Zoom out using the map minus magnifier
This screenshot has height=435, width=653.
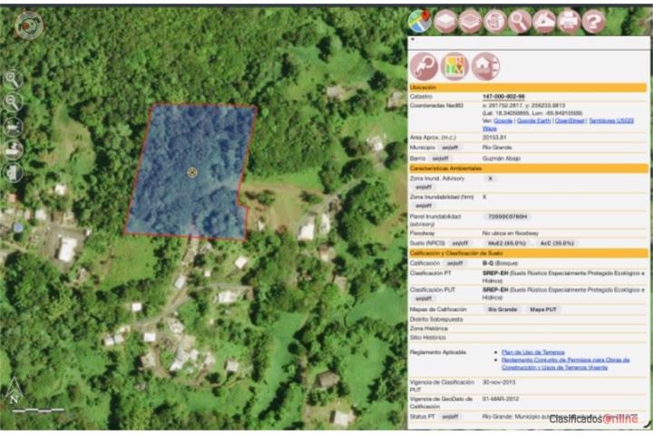pos(13,101)
